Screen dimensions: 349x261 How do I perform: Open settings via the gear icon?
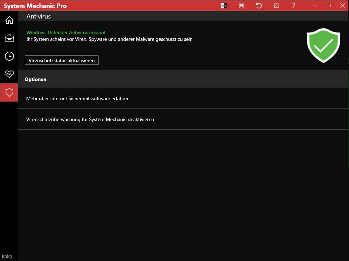point(276,6)
